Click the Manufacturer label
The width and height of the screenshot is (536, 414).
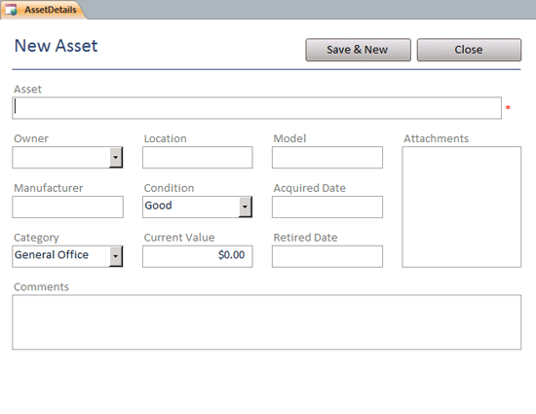tap(48, 188)
